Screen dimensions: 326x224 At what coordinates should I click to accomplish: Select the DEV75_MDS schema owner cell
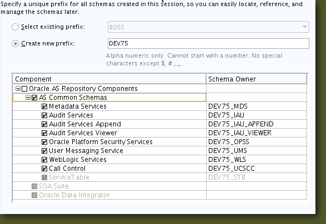(257, 106)
